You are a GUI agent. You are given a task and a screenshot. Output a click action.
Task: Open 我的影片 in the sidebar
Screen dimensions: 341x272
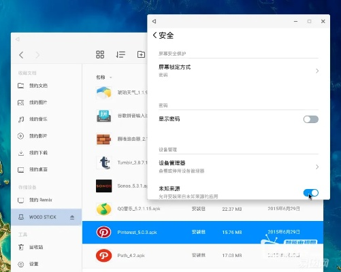click(x=46, y=136)
